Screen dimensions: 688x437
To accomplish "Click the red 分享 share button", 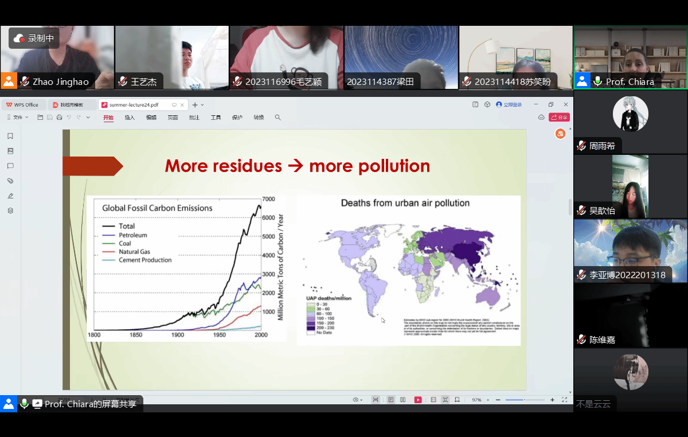I will [559, 118].
